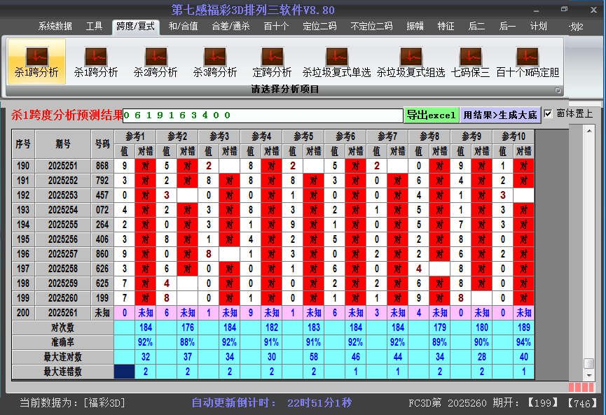Click the 当前数据为:[福彩3D] status text
The width and height of the screenshot is (606, 415).
pyautogui.click(x=72, y=402)
